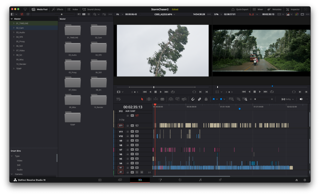Select the Blade Edit Mode tool
The image size is (320, 195).
[x=162, y=99]
